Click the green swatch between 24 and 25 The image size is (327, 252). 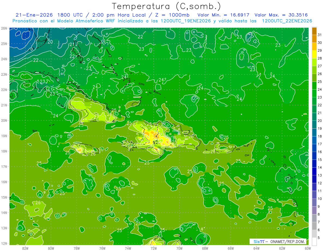point(314,85)
